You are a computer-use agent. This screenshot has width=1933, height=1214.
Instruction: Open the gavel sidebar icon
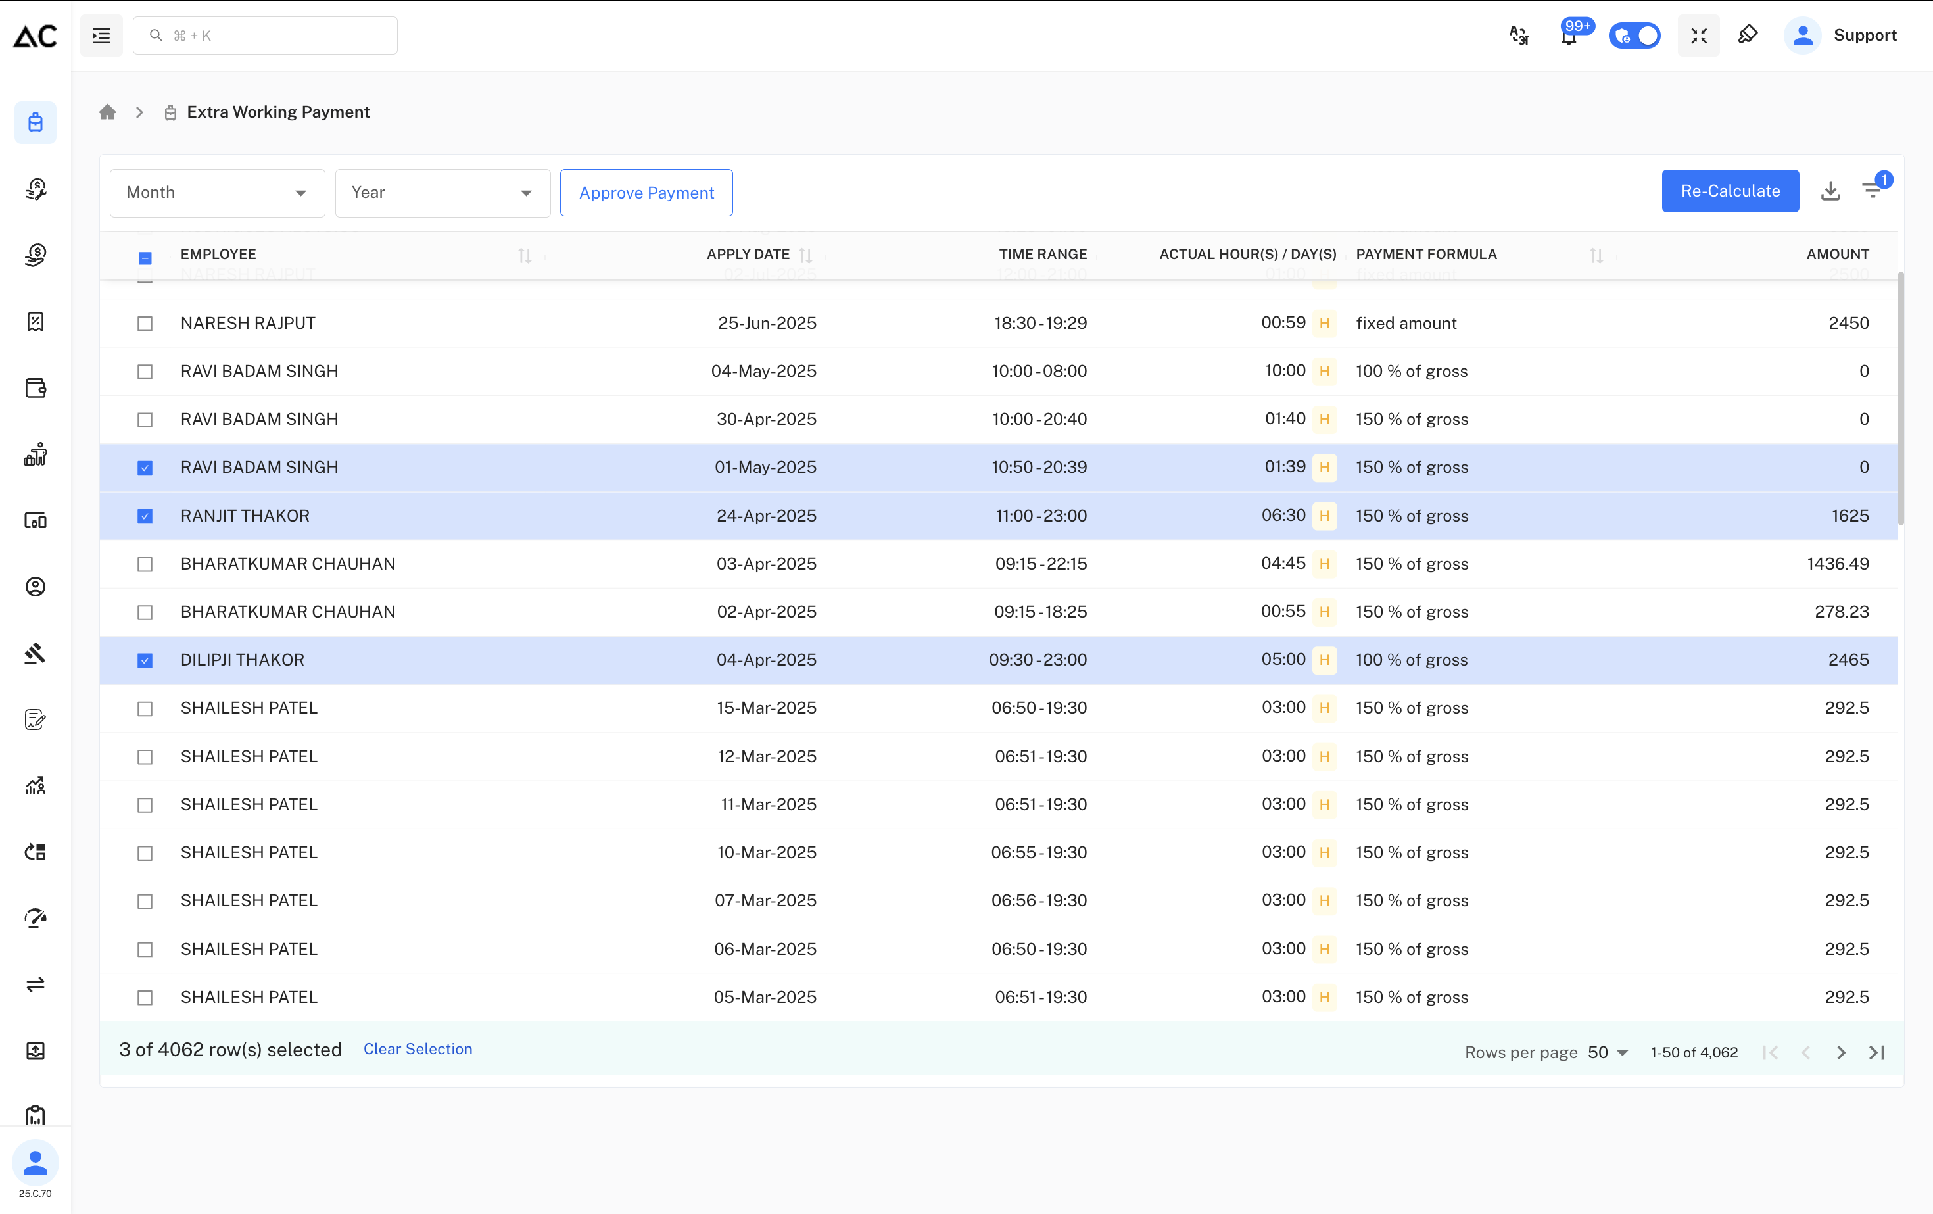[x=36, y=654]
